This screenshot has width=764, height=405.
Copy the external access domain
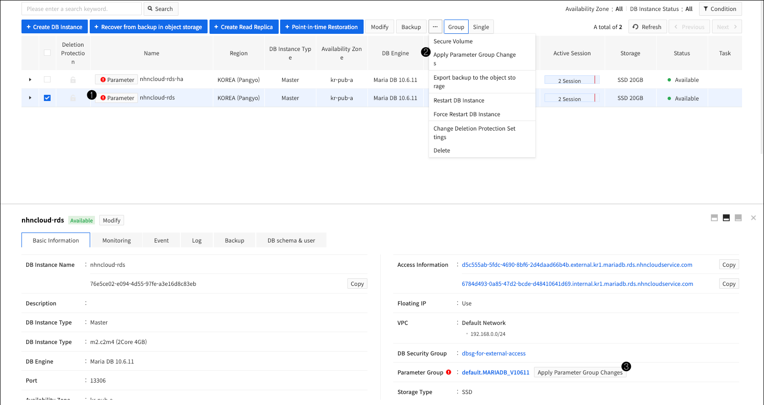729,264
